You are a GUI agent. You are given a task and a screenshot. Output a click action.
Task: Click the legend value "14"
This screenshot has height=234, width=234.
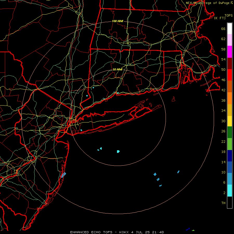click(223, 162)
